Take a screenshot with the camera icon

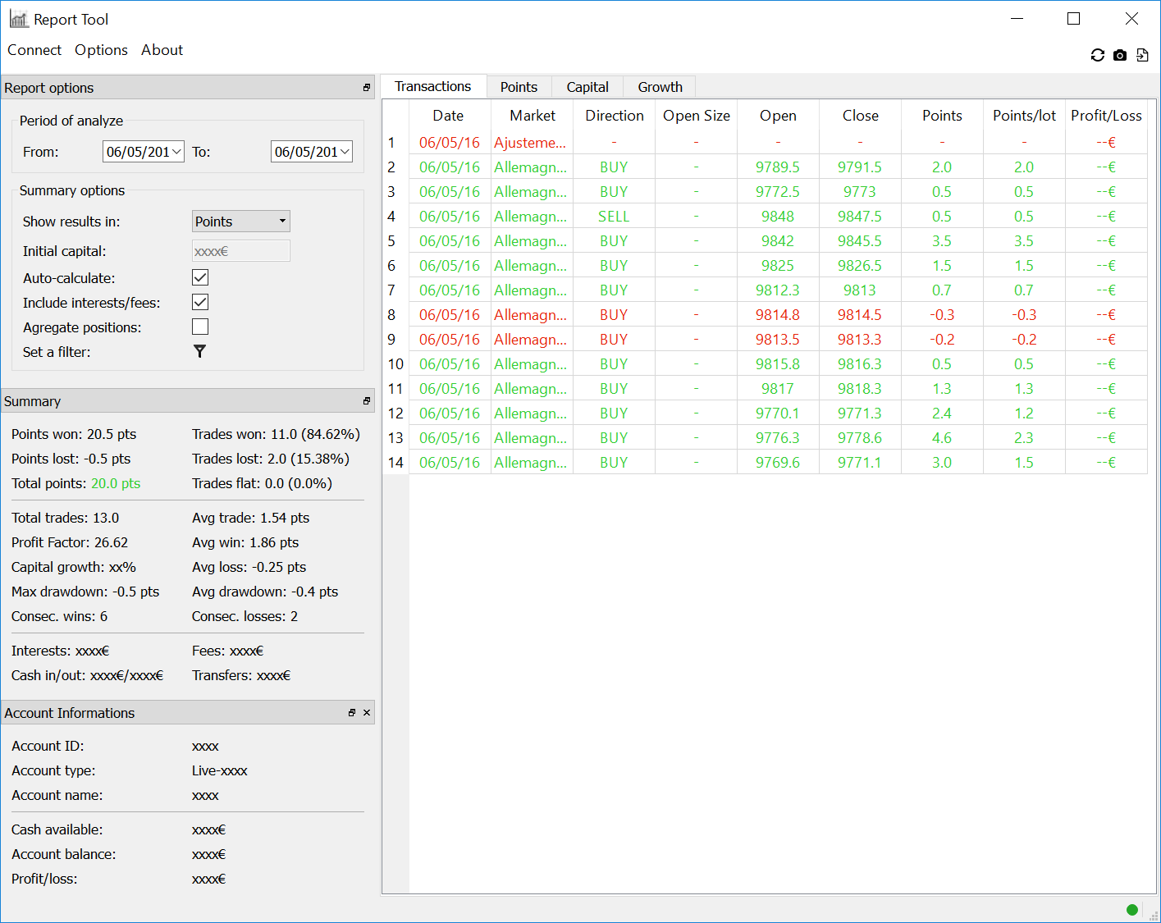point(1120,55)
